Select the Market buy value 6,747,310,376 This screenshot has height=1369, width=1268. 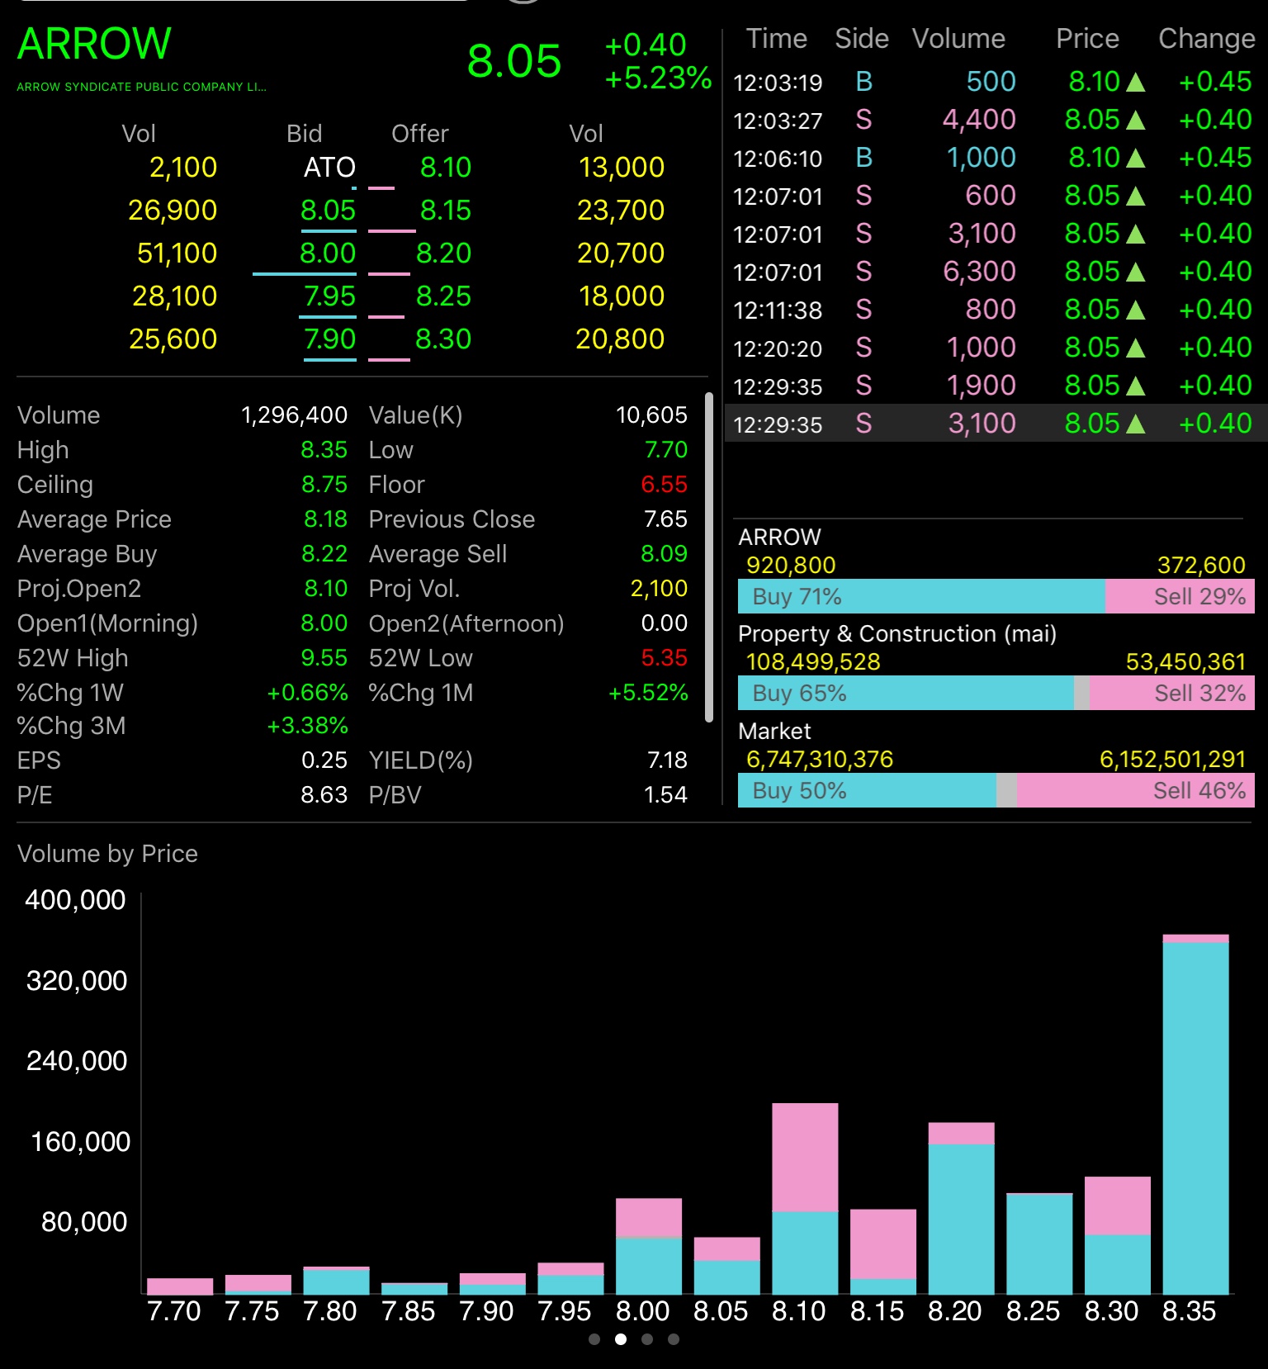820,759
